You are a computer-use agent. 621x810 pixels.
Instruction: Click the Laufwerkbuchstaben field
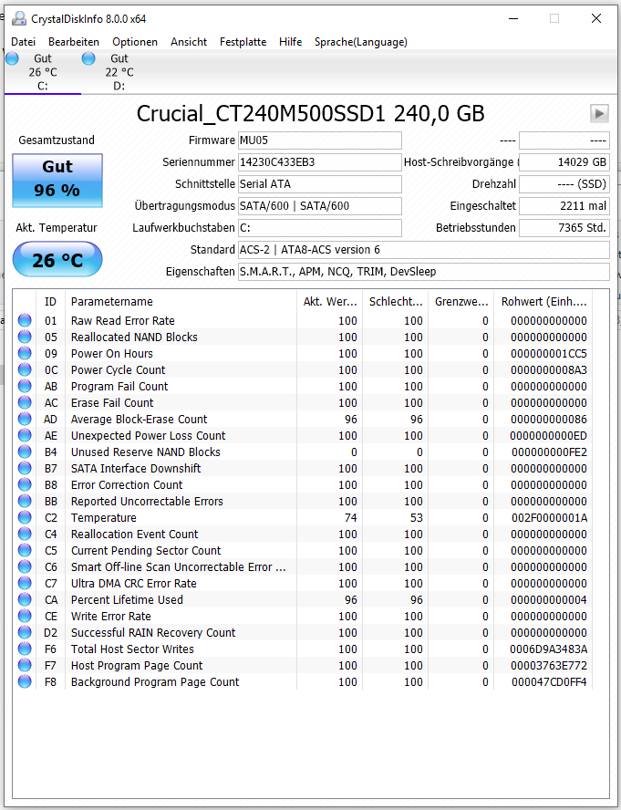[320, 228]
